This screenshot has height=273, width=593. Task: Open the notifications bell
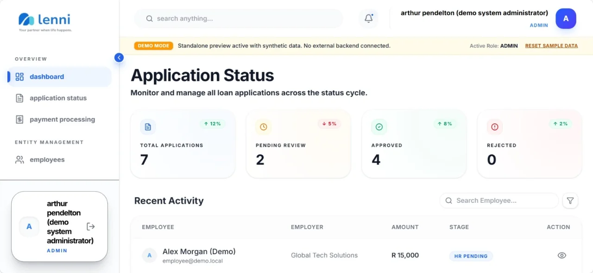pos(369,18)
